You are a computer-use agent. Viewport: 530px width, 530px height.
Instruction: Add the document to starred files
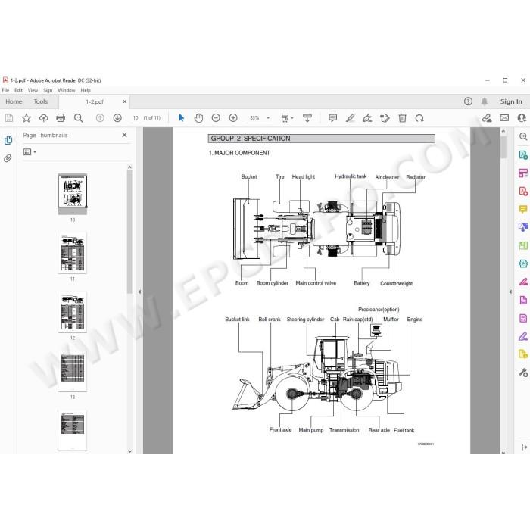26,118
